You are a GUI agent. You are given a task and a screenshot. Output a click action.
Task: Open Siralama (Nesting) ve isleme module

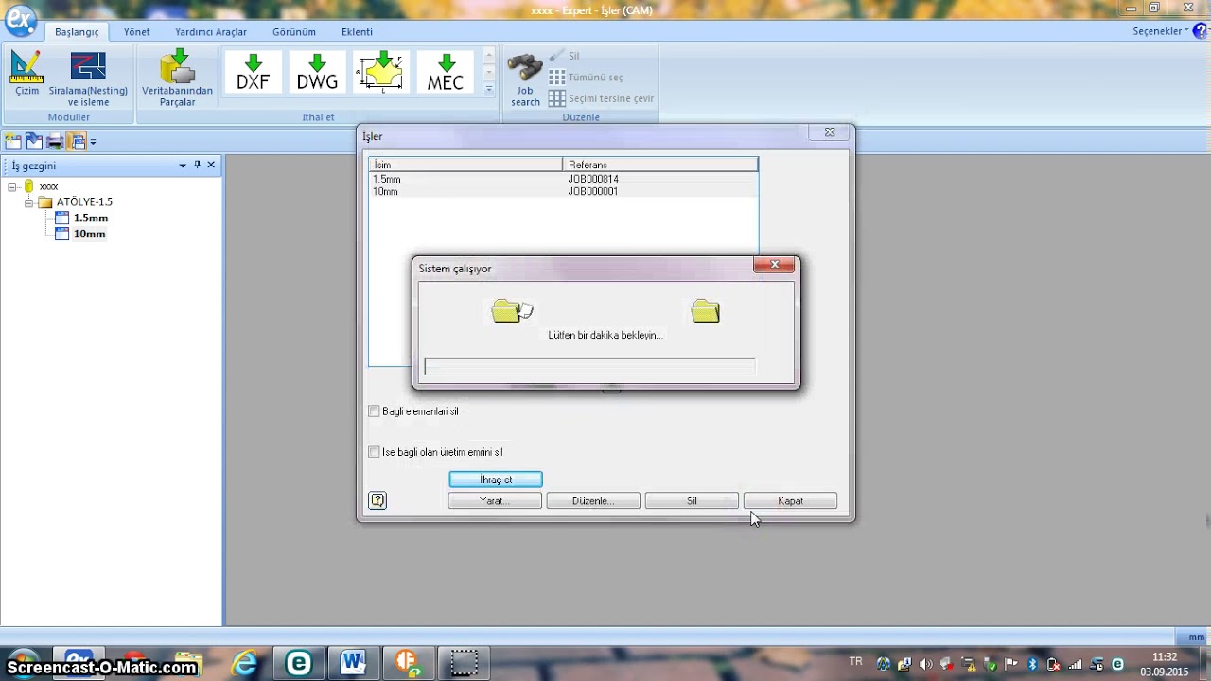pyautogui.click(x=88, y=79)
